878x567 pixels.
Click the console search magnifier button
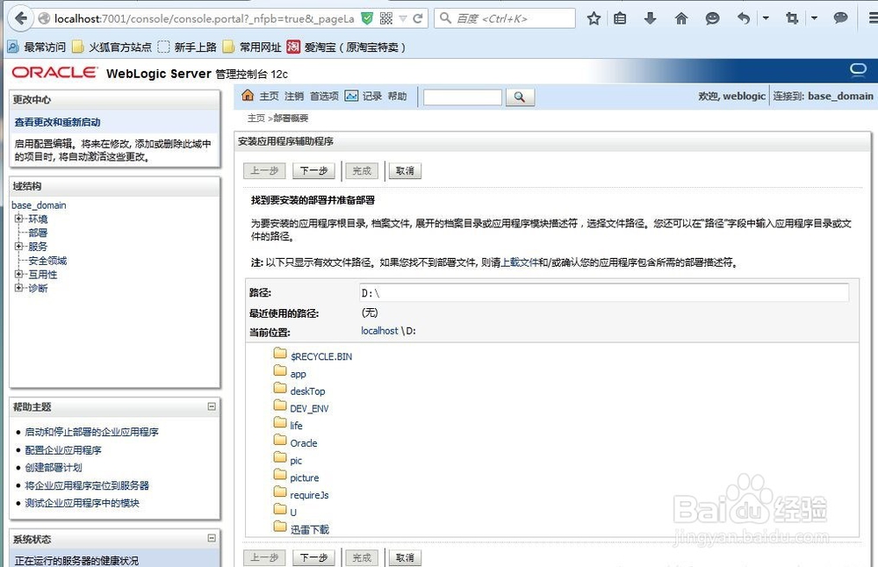520,97
